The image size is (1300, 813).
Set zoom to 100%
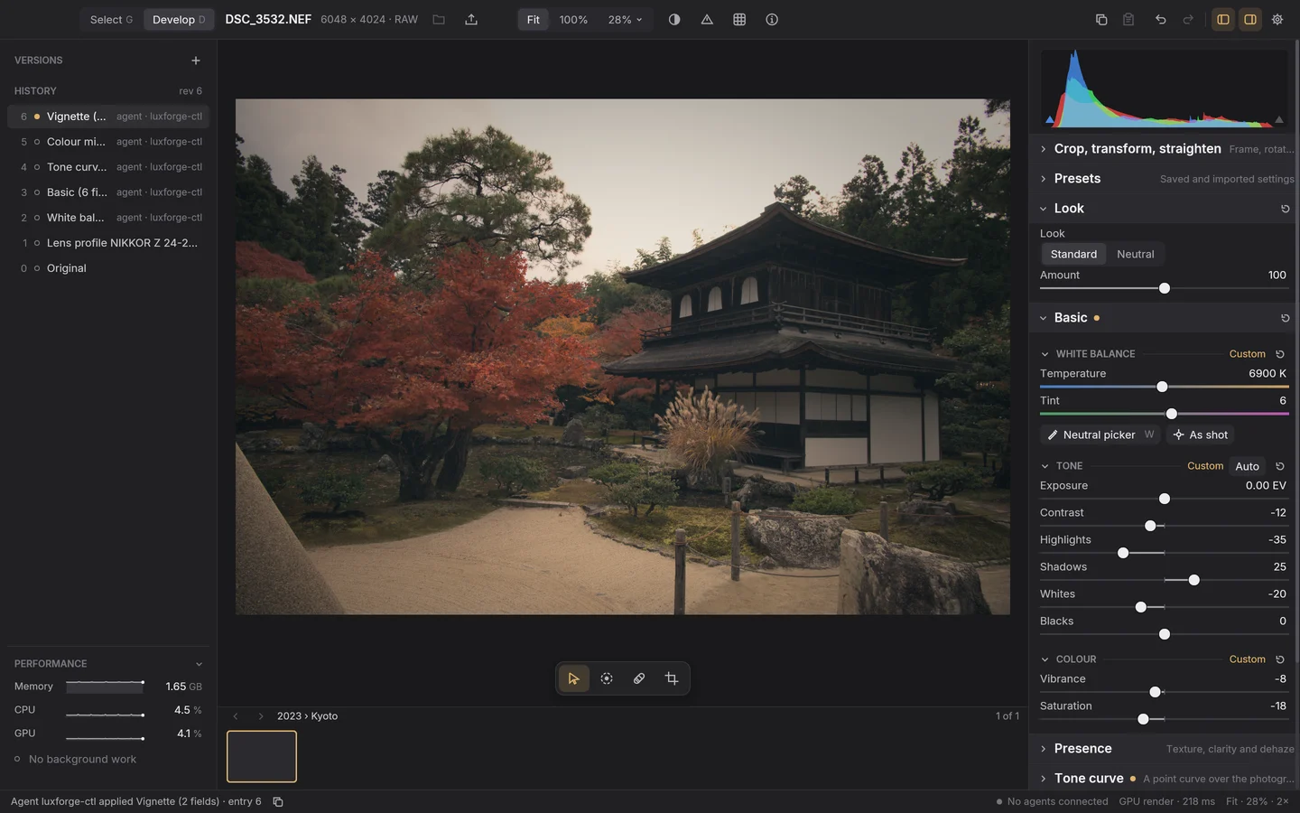573,20
